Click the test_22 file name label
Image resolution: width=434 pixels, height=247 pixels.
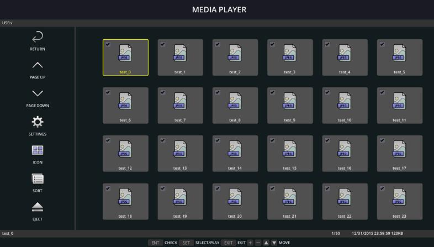click(345, 216)
